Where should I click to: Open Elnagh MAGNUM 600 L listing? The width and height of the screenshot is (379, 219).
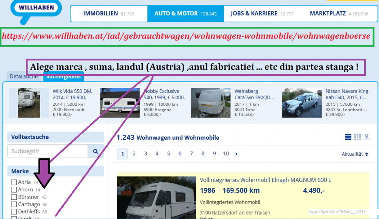(265, 180)
